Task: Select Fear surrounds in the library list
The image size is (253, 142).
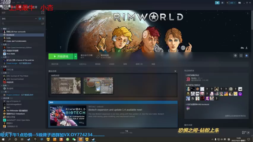Action: tap(16, 32)
